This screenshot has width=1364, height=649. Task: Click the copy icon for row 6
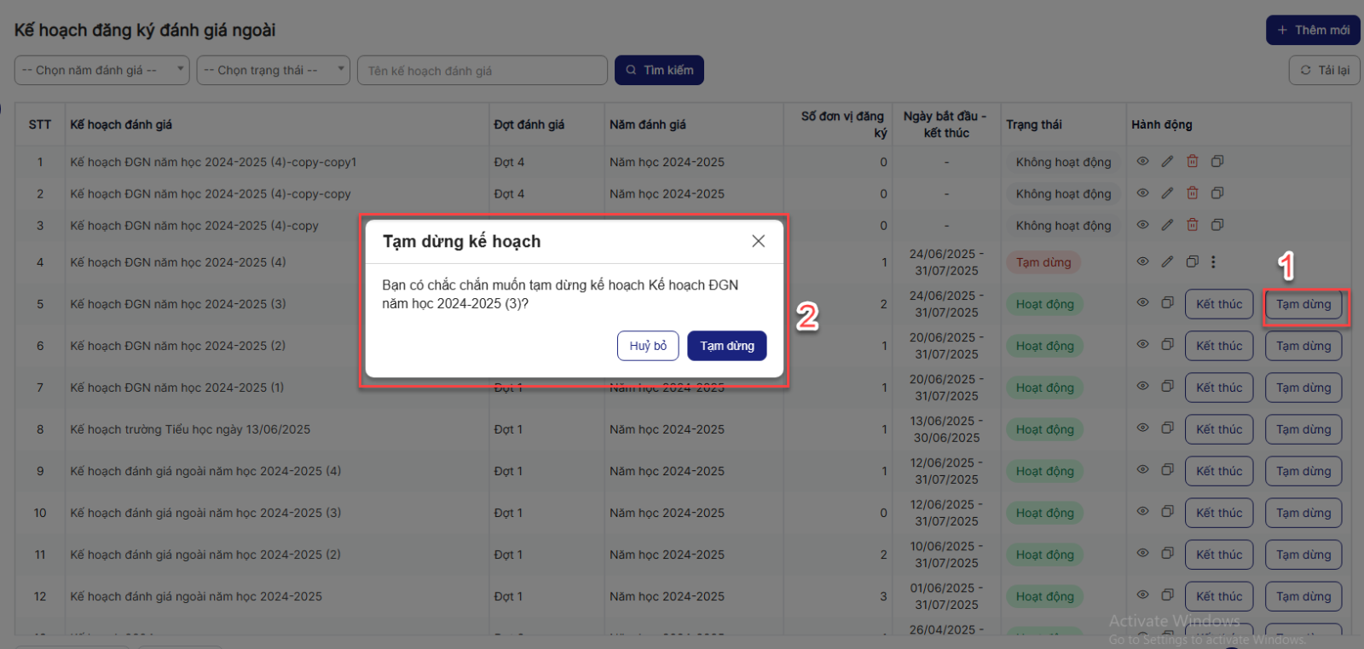[1167, 344]
